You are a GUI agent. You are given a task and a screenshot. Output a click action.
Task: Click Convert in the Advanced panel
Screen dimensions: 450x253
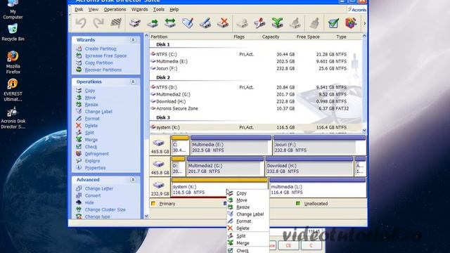(93, 195)
